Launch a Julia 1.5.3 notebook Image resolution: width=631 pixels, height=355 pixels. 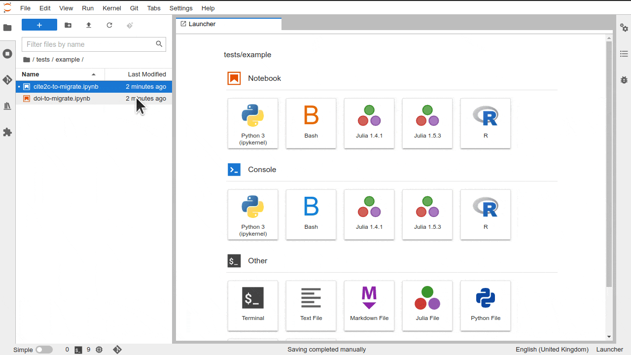[x=427, y=123]
